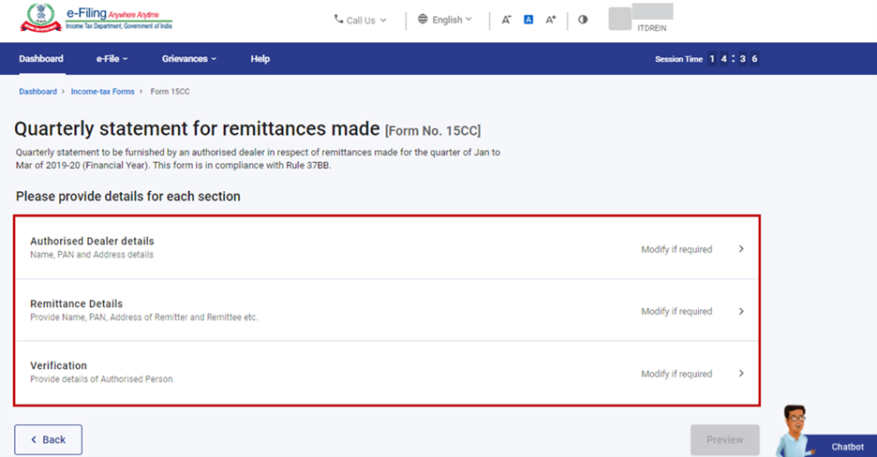Open the Remittance Details section arrow
The image size is (877, 457).
coord(741,311)
